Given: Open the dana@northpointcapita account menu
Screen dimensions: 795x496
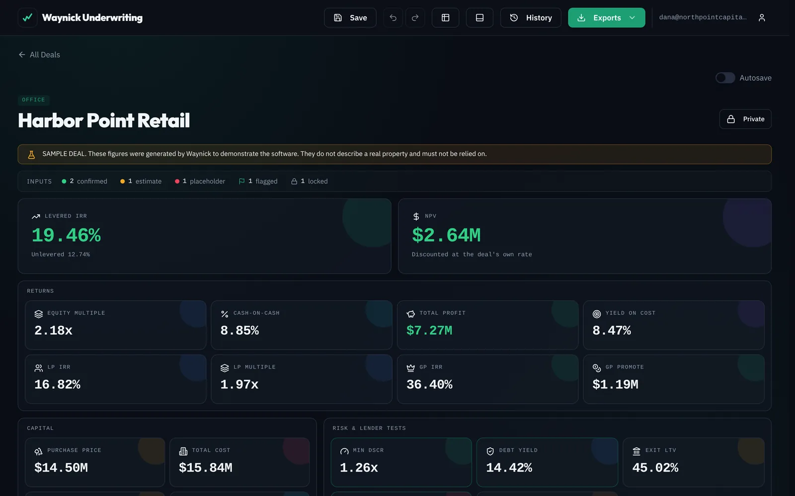Looking at the screenshot, I should point(702,17).
